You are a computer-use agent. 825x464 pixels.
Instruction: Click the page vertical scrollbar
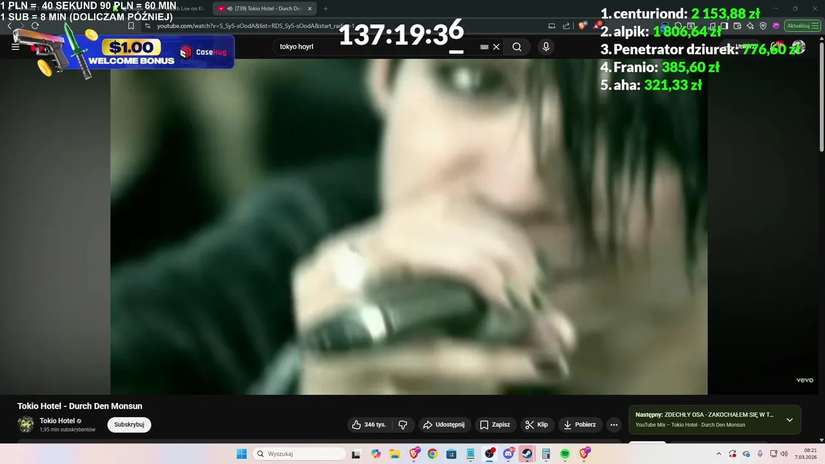coord(821,97)
